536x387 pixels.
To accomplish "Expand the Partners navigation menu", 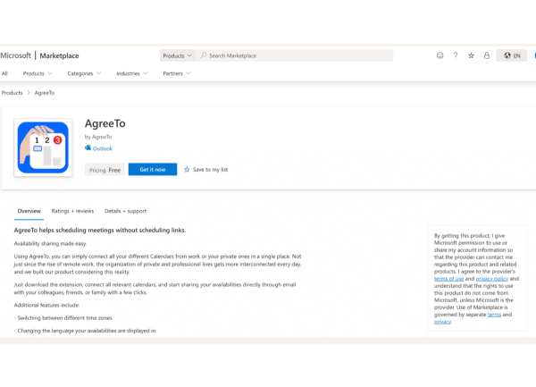I will (177, 73).
